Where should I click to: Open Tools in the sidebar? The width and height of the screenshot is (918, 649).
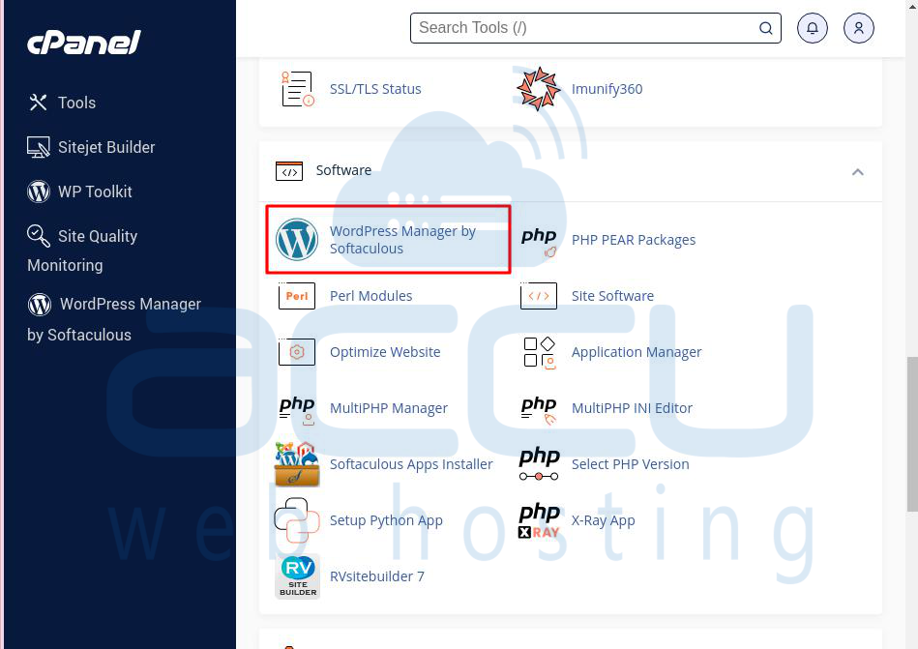pos(76,103)
